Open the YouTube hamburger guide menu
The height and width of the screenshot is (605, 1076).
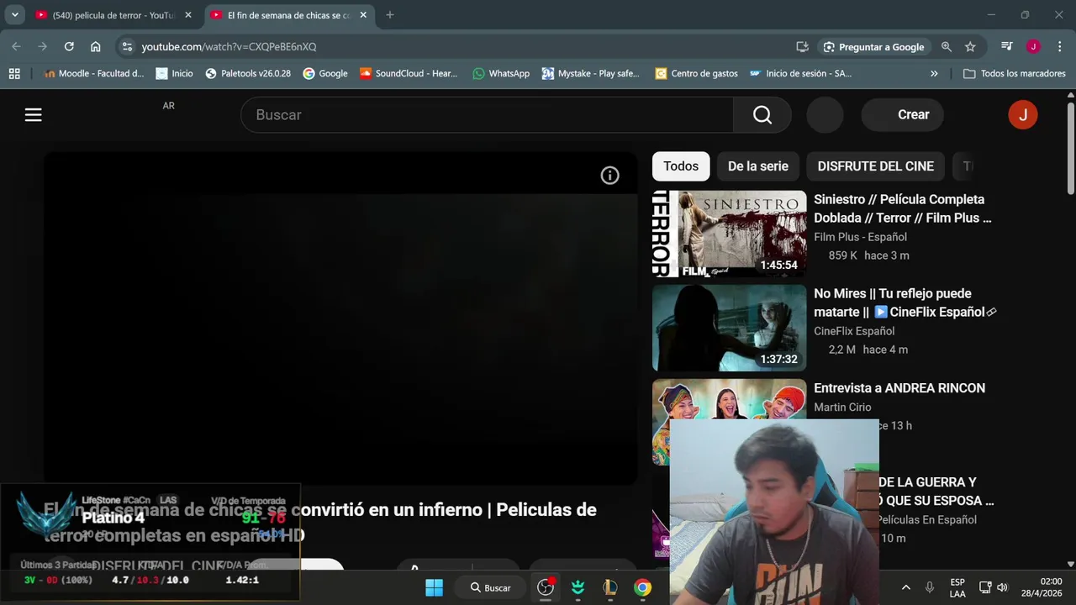(x=34, y=115)
